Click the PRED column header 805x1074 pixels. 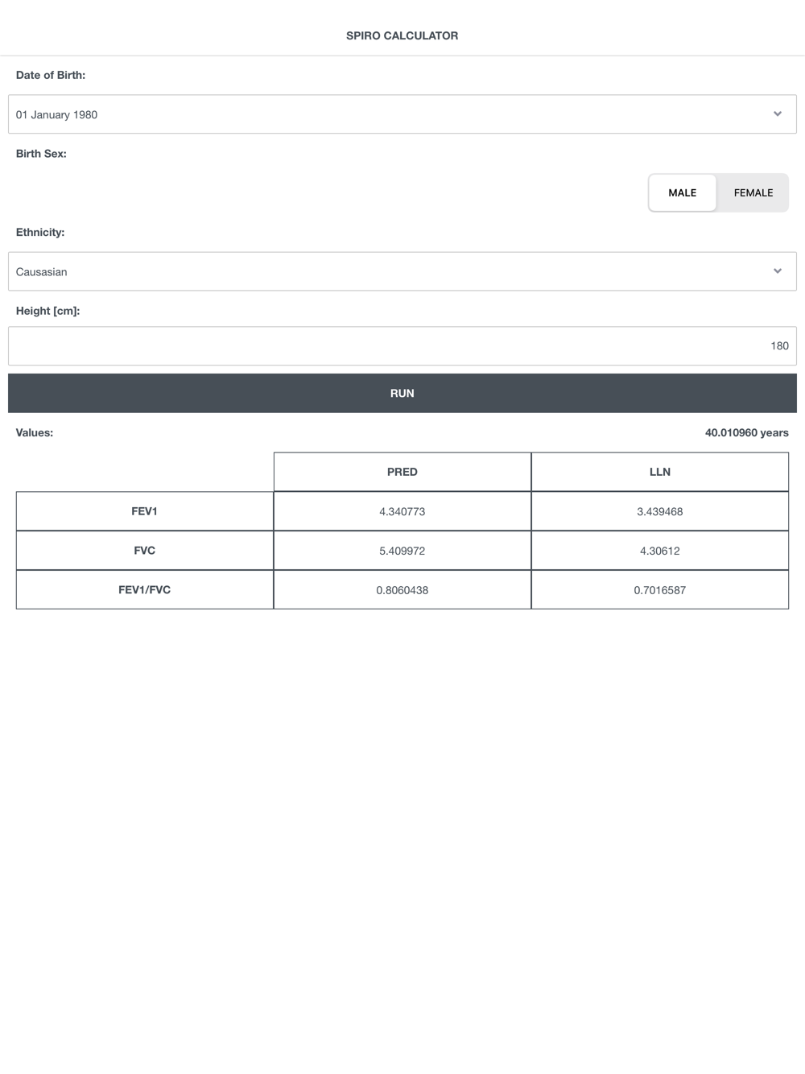(x=402, y=472)
